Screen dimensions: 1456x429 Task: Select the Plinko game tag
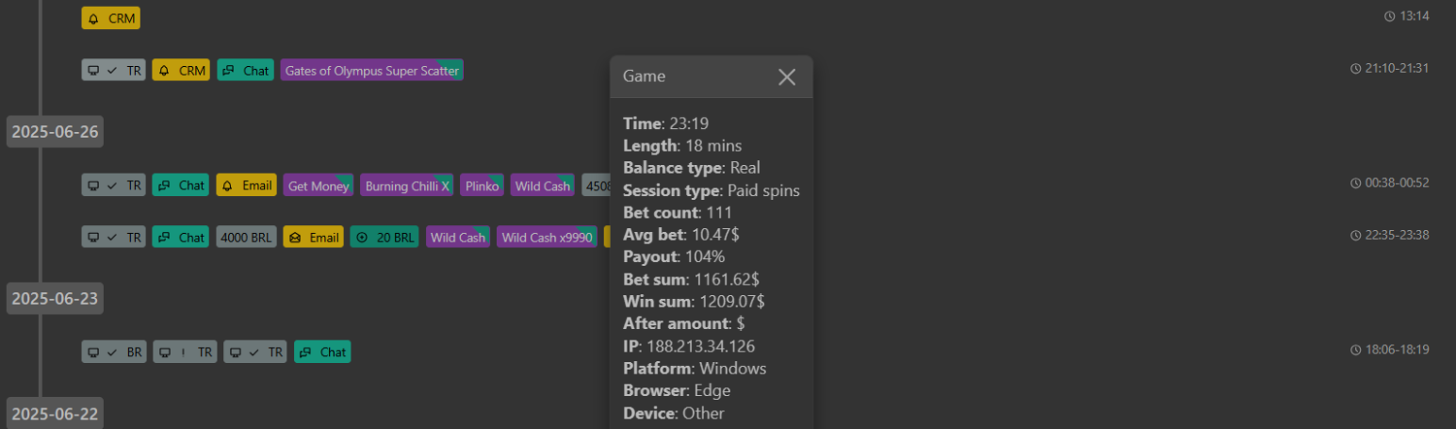pyautogui.click(x=481, y=185)
